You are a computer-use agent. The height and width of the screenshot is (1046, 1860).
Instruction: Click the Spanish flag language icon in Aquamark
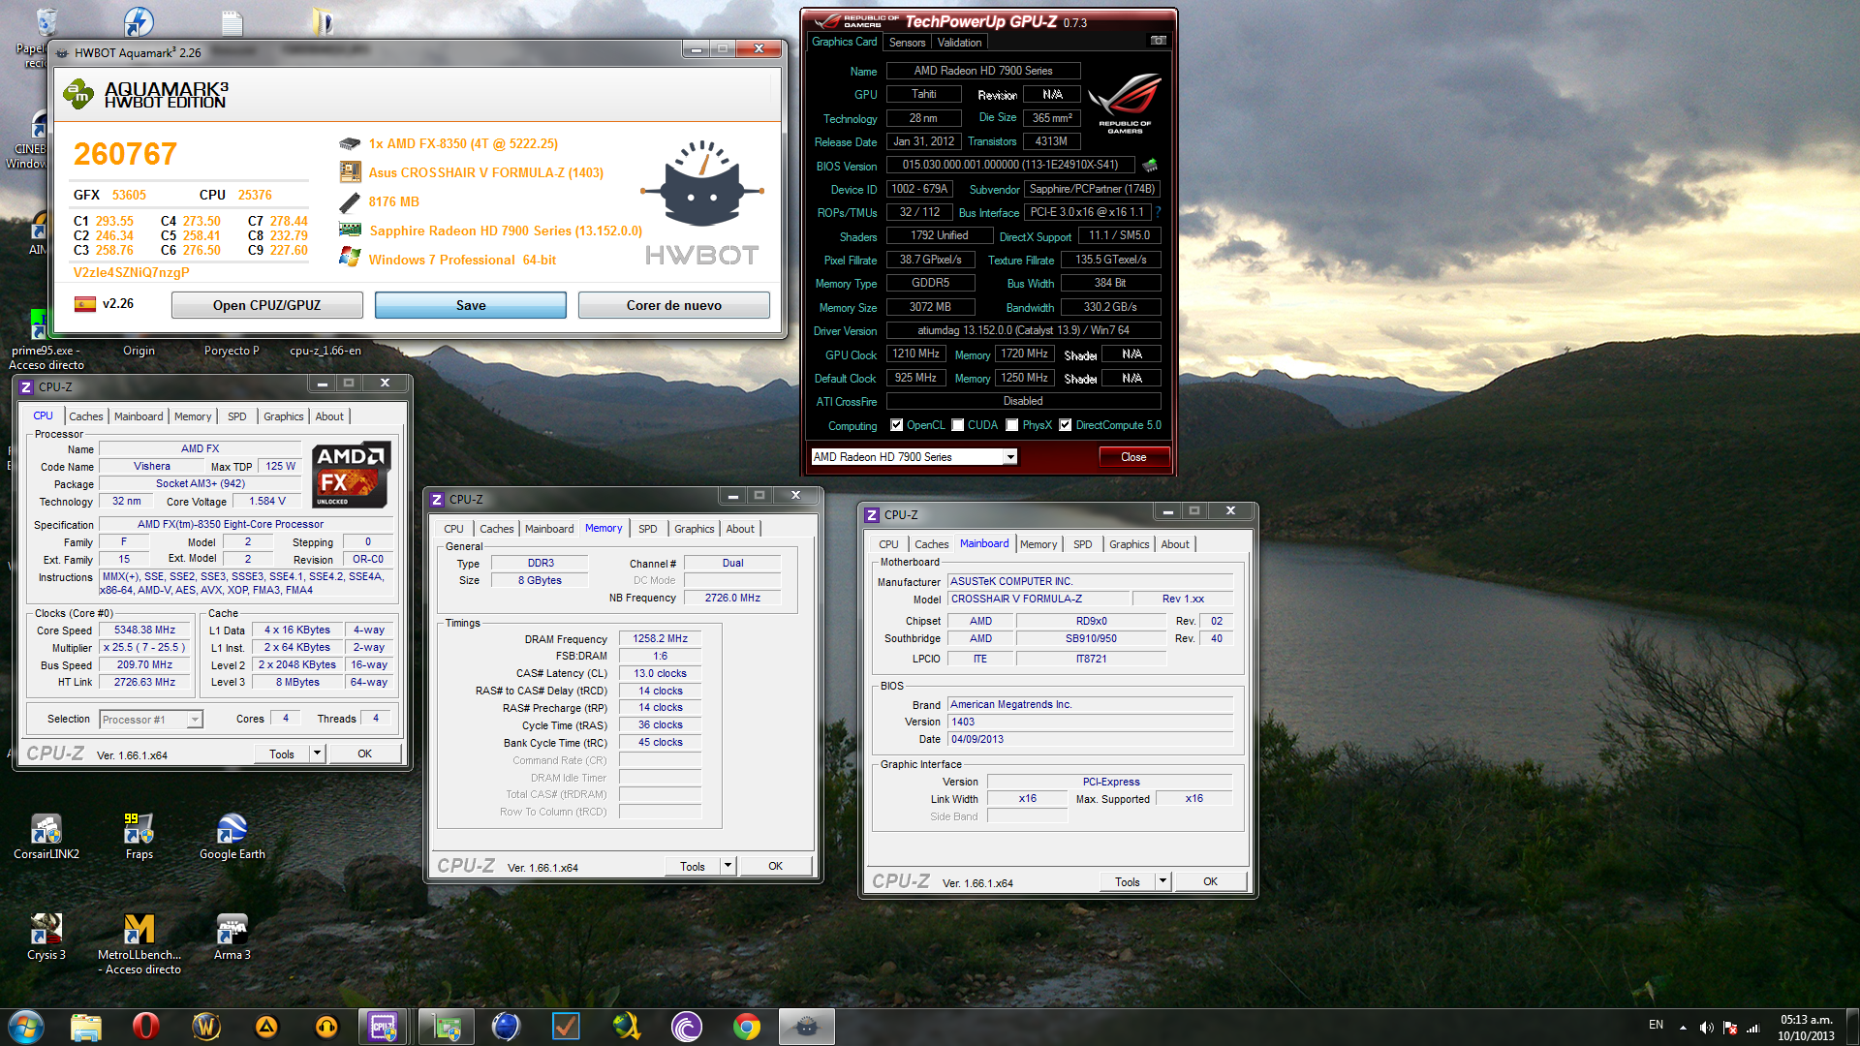pyautogui.click(x=85, y=304)
